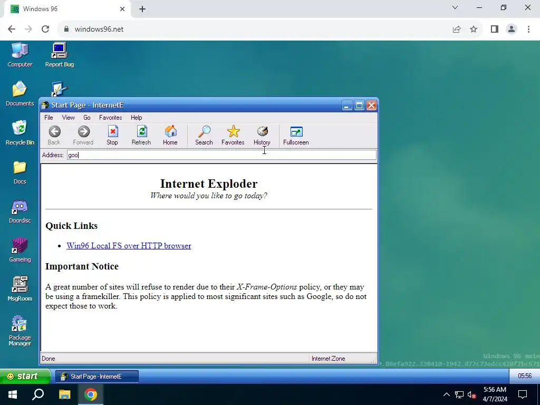Viewport: 540px width, 405px height.
Task: Select the Windows 96 Chrome tab
Action: tap(67, 9)
